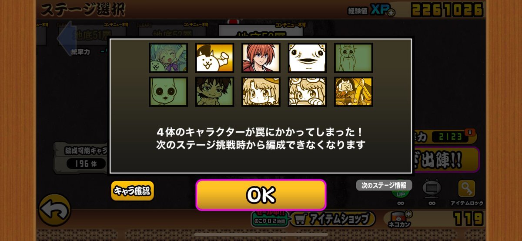Navigate stages with the blue left arrow
522x241 pixels.
pyautogui.click(x=64, y=38)
